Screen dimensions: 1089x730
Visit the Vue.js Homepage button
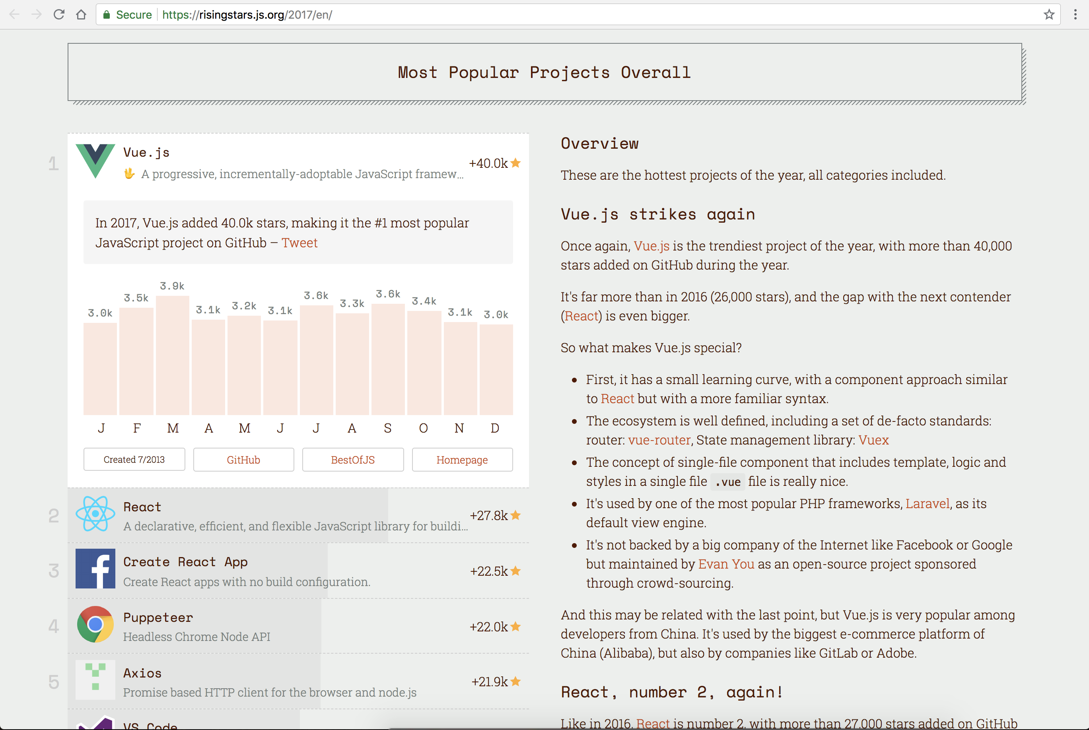[x=462, y=460]
